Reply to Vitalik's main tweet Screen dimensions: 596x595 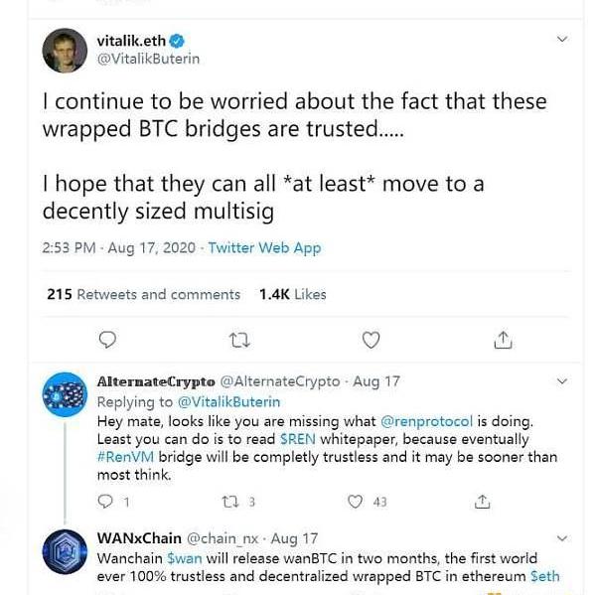pyautogui.click(x=108, y=340)
